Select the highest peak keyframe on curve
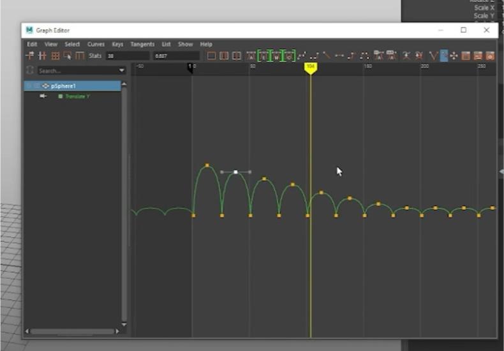 (x=207, y=165)
